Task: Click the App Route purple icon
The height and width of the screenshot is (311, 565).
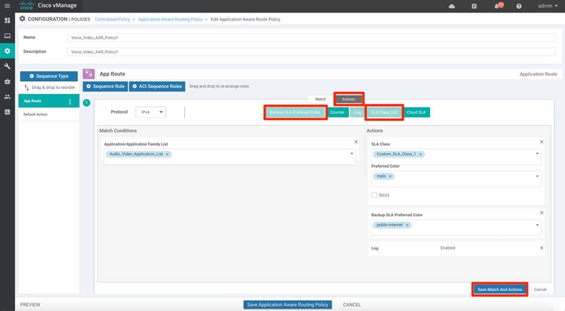Action: click(x=88, y=74)
